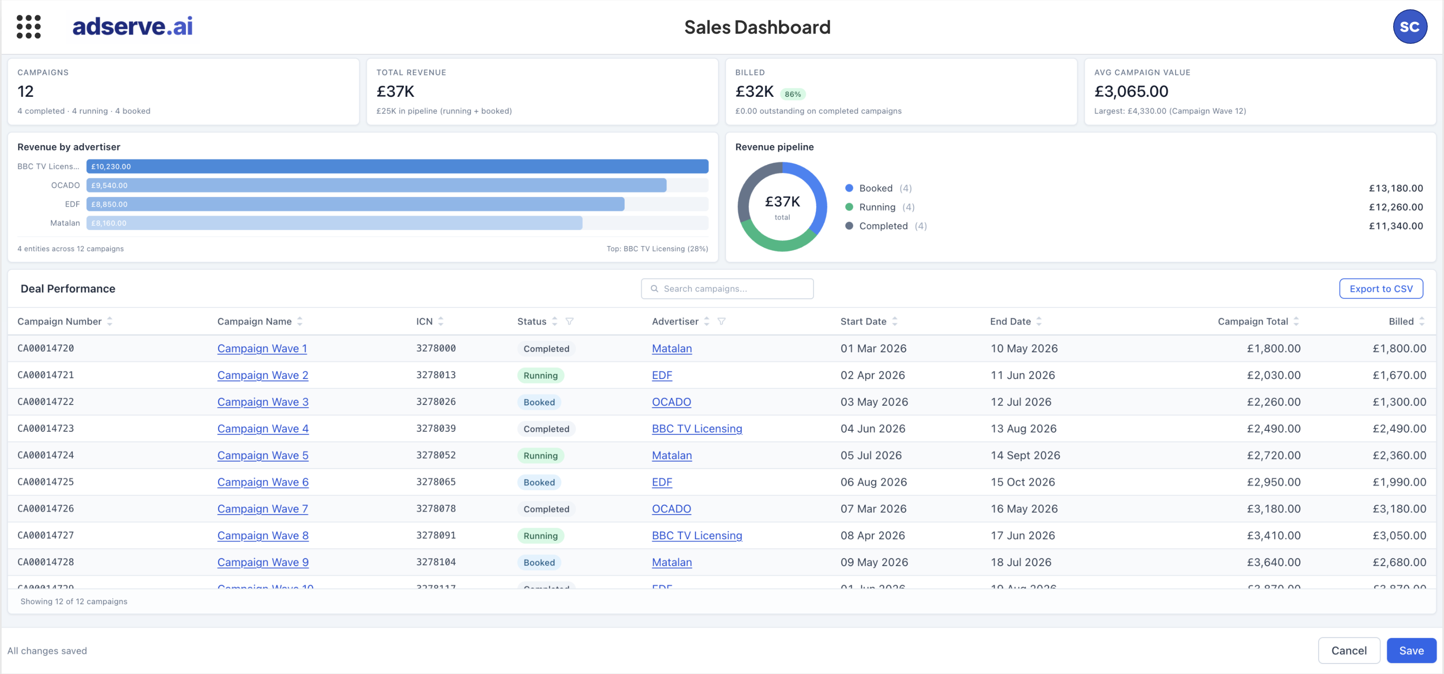The width and height of the screenshot is (1444, 674).
Task: Click campaign total £3,640.00 cell
Action: [x=1273, y=562]
